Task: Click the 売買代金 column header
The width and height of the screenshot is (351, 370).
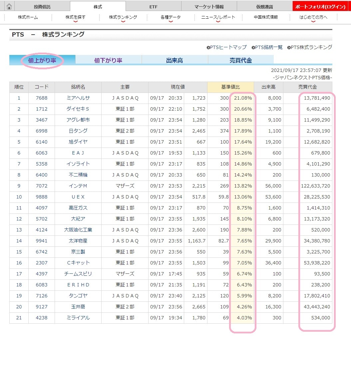Action: pos(308,87)
